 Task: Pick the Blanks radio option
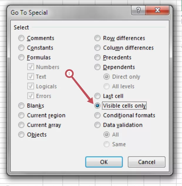click(21, 106)
